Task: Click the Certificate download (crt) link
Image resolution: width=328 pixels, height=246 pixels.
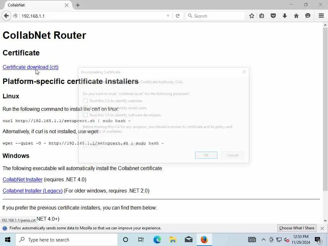Action: point(30,67)
